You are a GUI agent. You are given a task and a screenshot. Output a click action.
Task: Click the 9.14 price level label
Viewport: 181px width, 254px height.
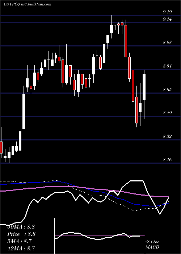(x=167, y=19)
